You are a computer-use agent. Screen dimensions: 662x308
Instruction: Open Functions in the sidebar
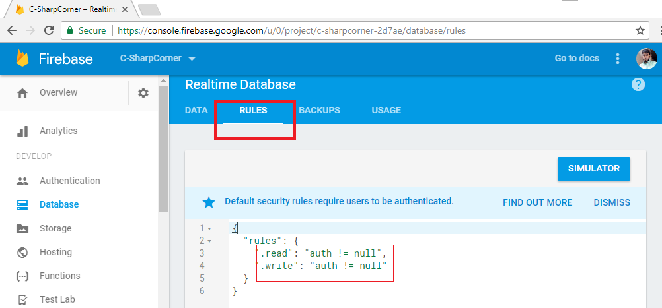pos(60,276)
